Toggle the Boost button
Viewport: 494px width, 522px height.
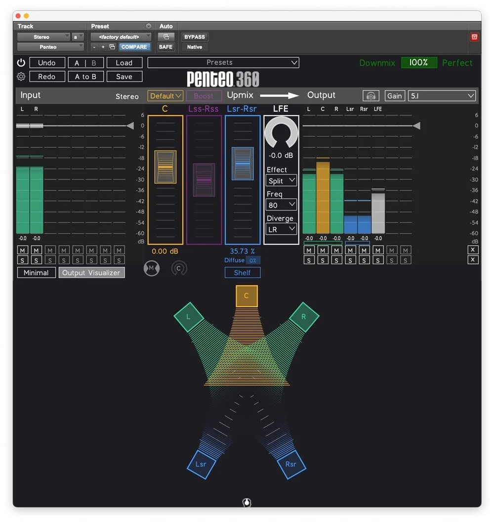(204, 96)
